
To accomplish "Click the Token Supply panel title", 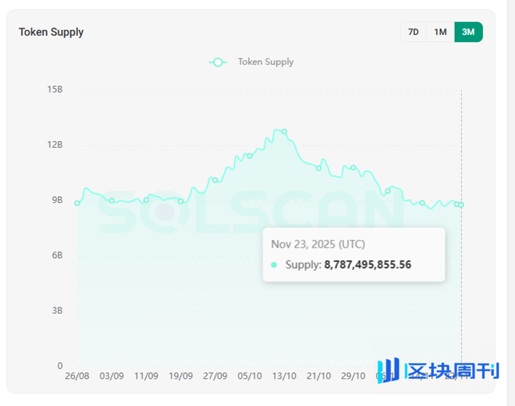I will coord(51,32).
